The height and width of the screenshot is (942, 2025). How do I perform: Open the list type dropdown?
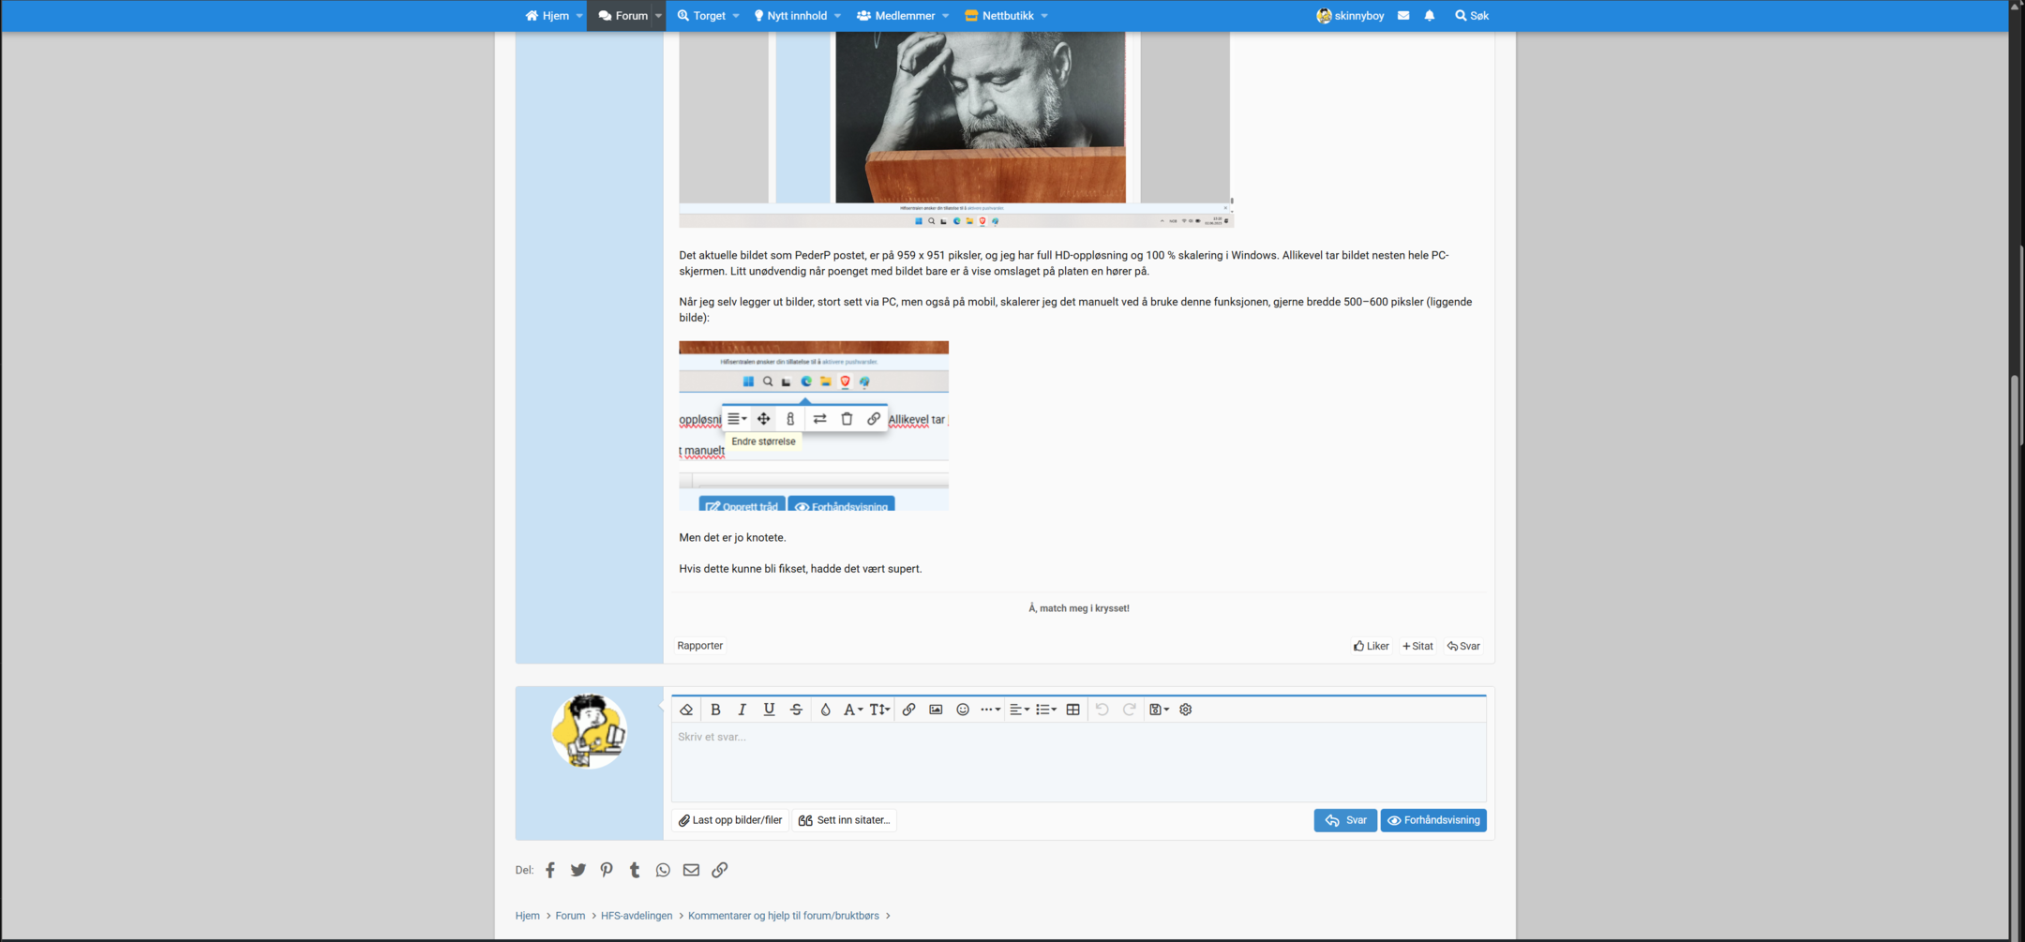[1046, 710]
